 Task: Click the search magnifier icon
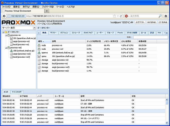tap(160, 16)
